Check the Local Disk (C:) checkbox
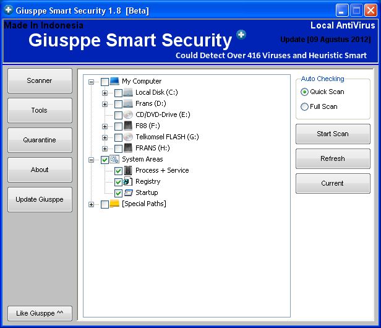This screenshot has height=328, width=381. [118, 93]
